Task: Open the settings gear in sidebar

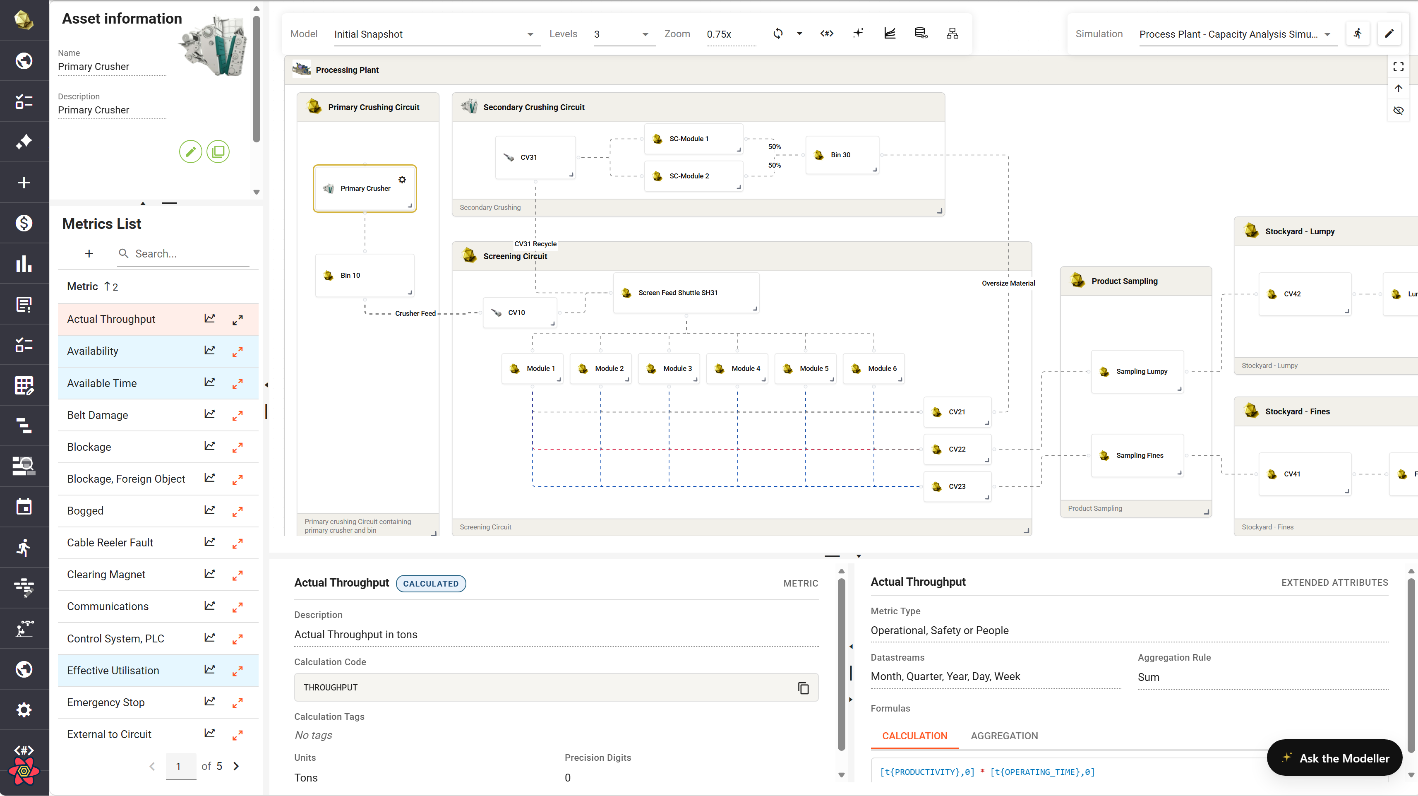Action: 24,709
